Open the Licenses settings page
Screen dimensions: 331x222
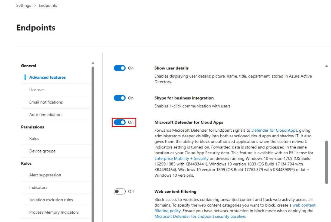coord(37,90)
